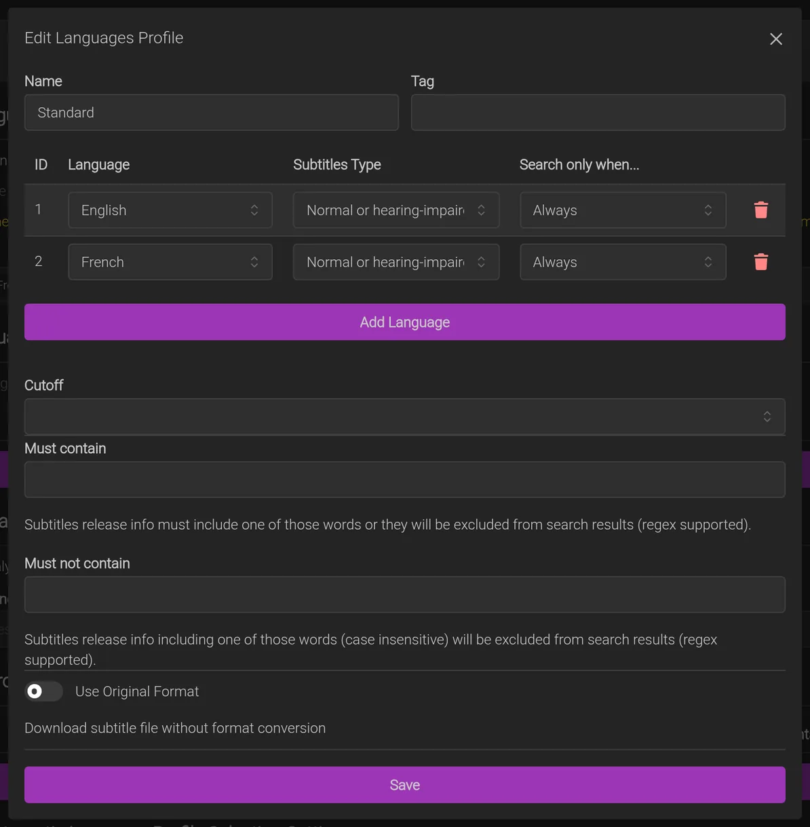Select the Language column header
Viewport: 810px width, 827px height.
click(x=98, y=165)
